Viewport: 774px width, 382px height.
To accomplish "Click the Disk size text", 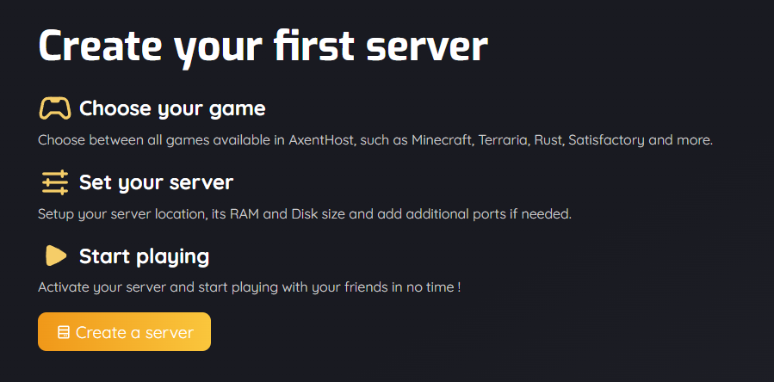I will point(316,214).
